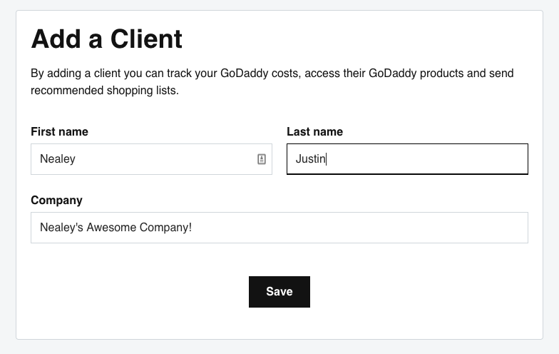Click the empty area inside Company field

point(360,228)
